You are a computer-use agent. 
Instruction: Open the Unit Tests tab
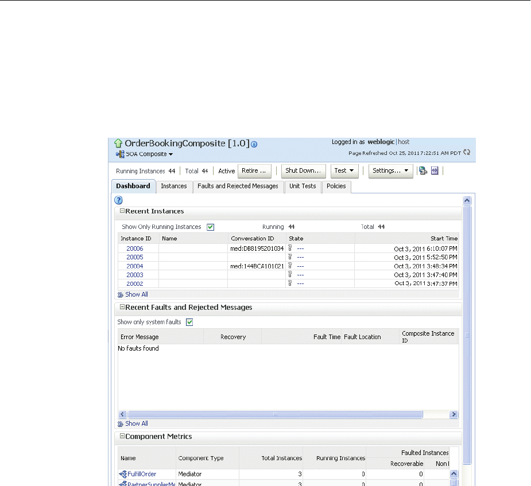pos(302,186)
